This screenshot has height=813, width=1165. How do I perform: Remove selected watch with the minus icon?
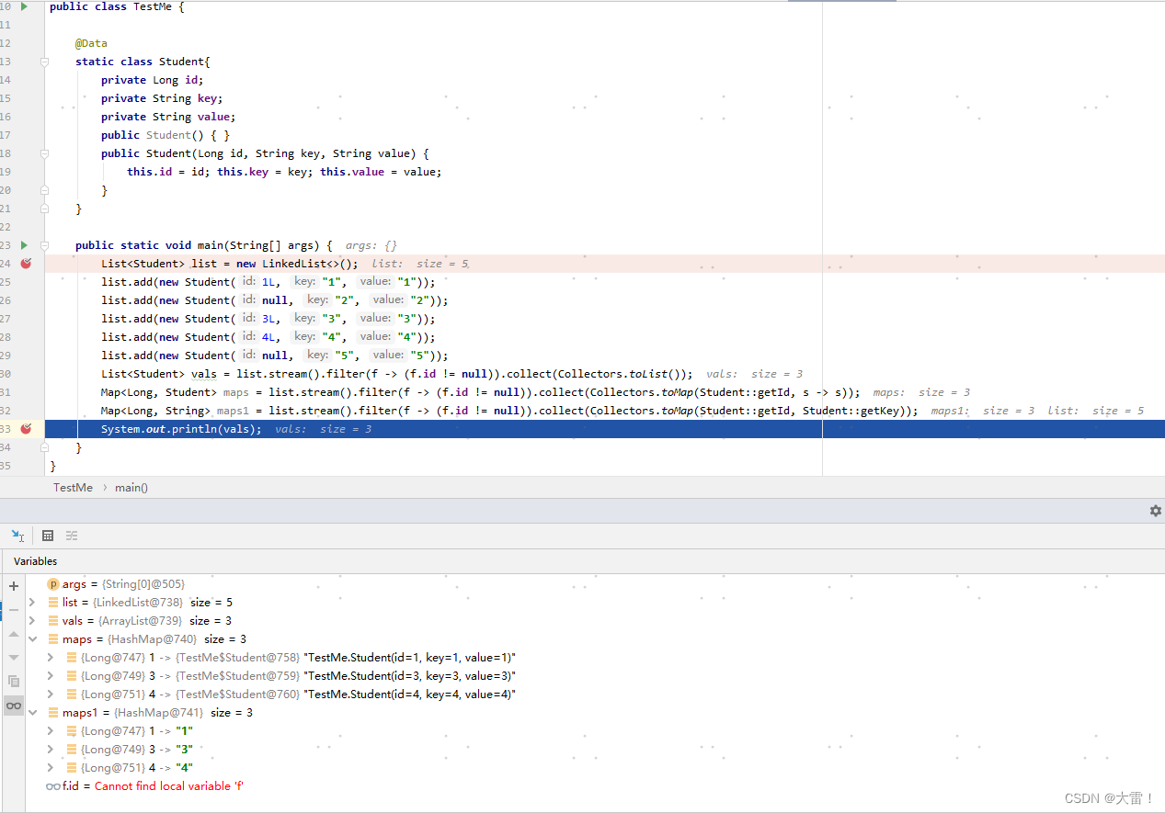pos(13,611)
